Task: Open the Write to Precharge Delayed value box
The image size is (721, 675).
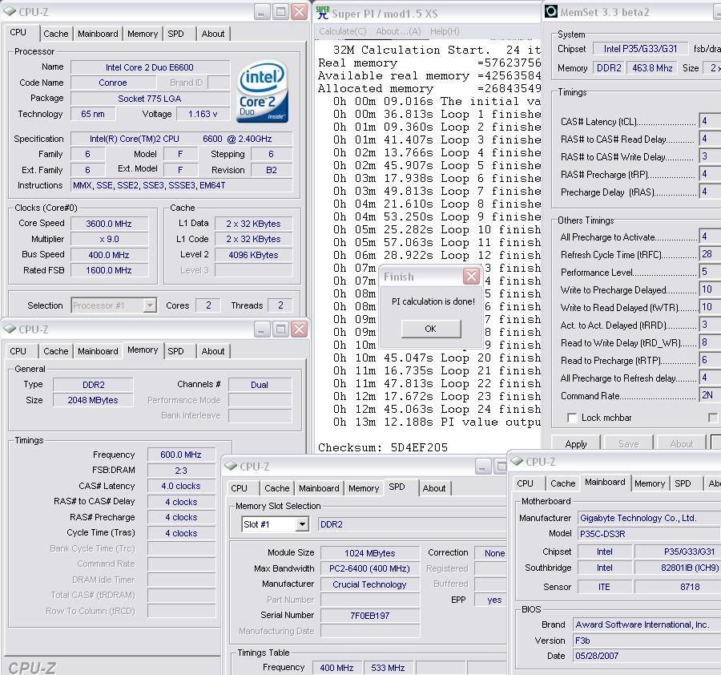Action: tap(710, 289)
